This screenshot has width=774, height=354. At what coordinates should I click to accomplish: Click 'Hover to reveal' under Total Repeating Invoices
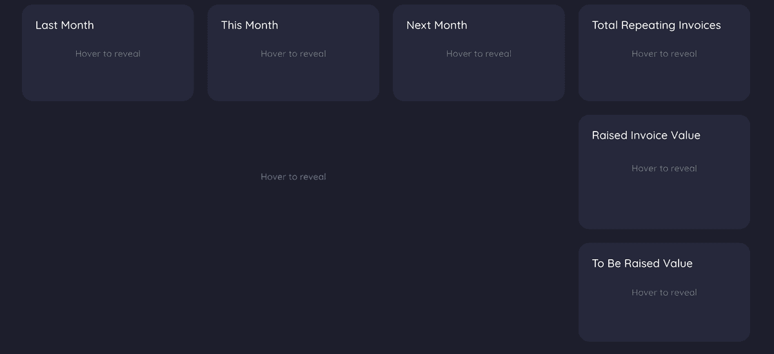664,54
